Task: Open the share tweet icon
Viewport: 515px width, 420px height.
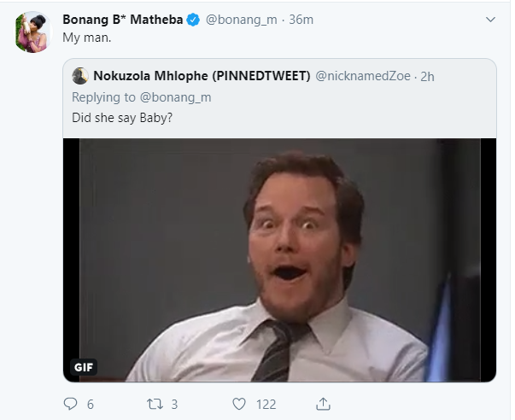Action: 323,403
